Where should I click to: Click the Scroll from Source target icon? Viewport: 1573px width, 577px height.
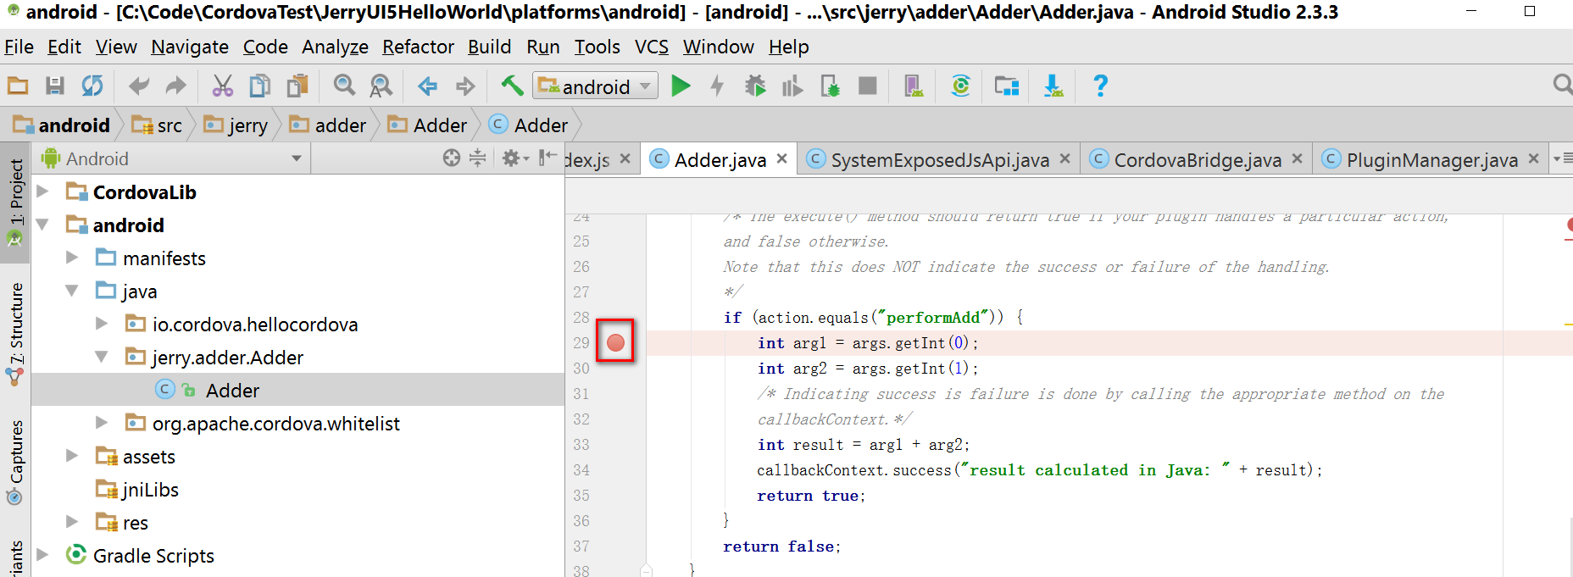point(452,158)
